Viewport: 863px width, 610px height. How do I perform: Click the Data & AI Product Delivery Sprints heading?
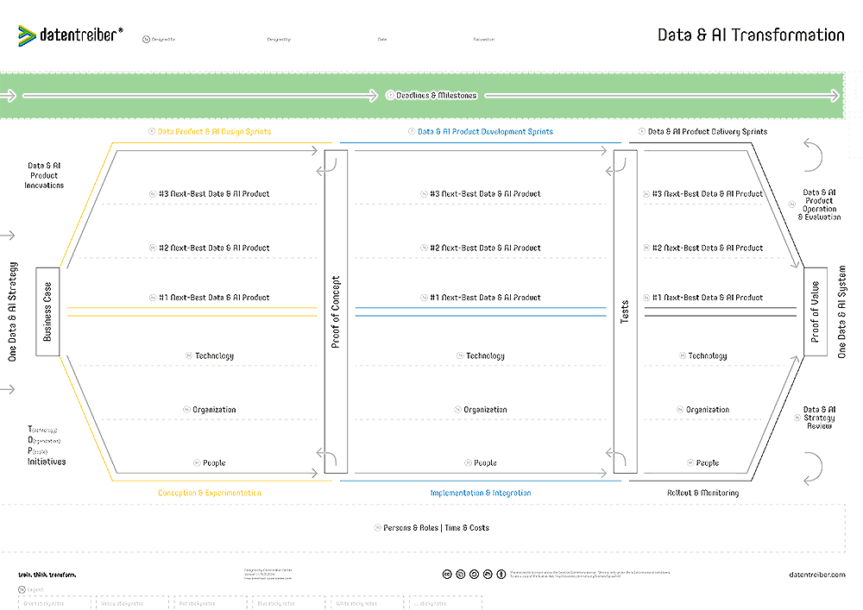(x=708, y=131)
